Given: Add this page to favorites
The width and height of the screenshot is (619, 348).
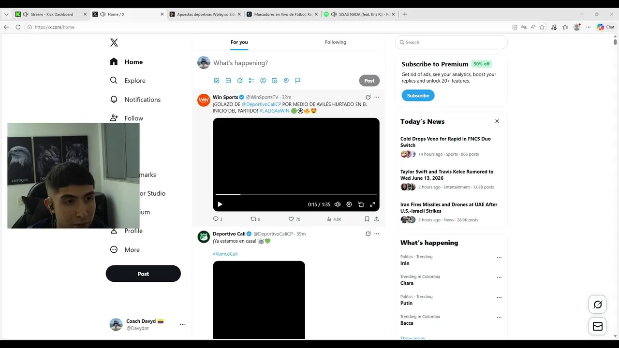Looking at the screenshot, I should (542, 27).
